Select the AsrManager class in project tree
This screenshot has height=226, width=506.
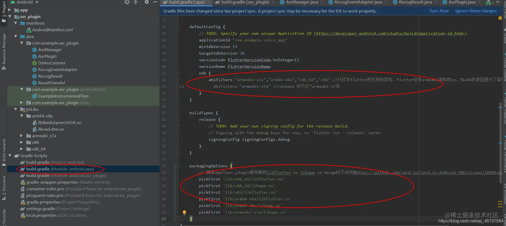[x=47, y=50]
